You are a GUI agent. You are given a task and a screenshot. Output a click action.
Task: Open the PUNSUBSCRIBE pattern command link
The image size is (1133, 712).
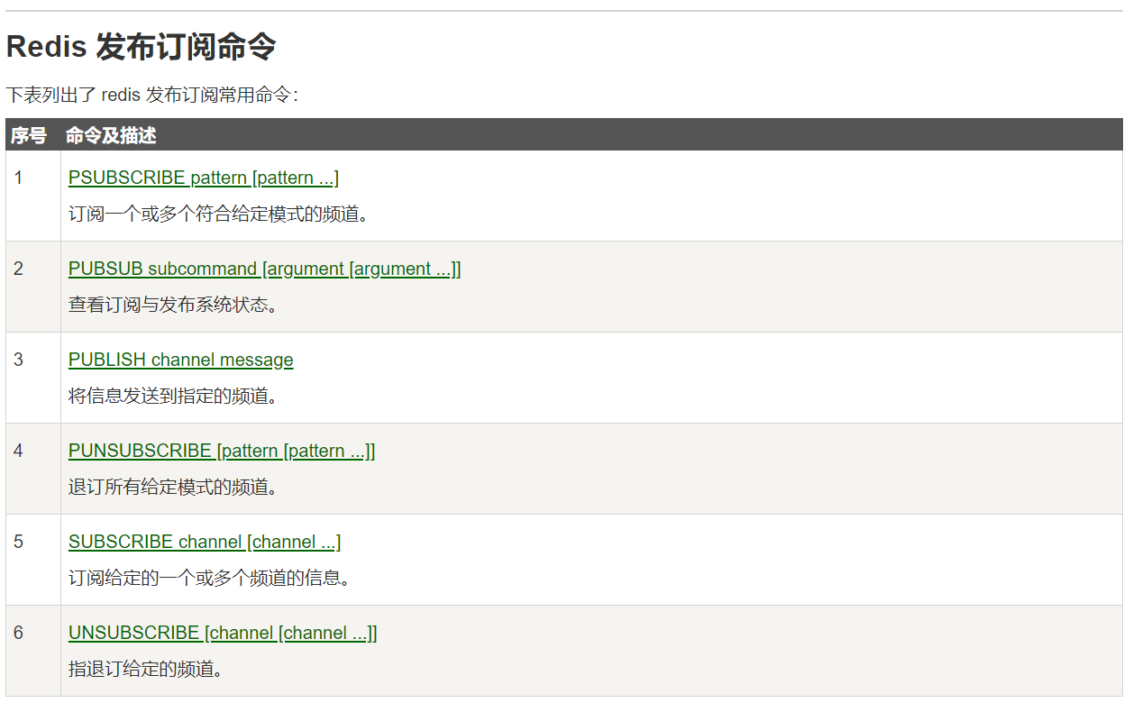click(x=222, y=451)
